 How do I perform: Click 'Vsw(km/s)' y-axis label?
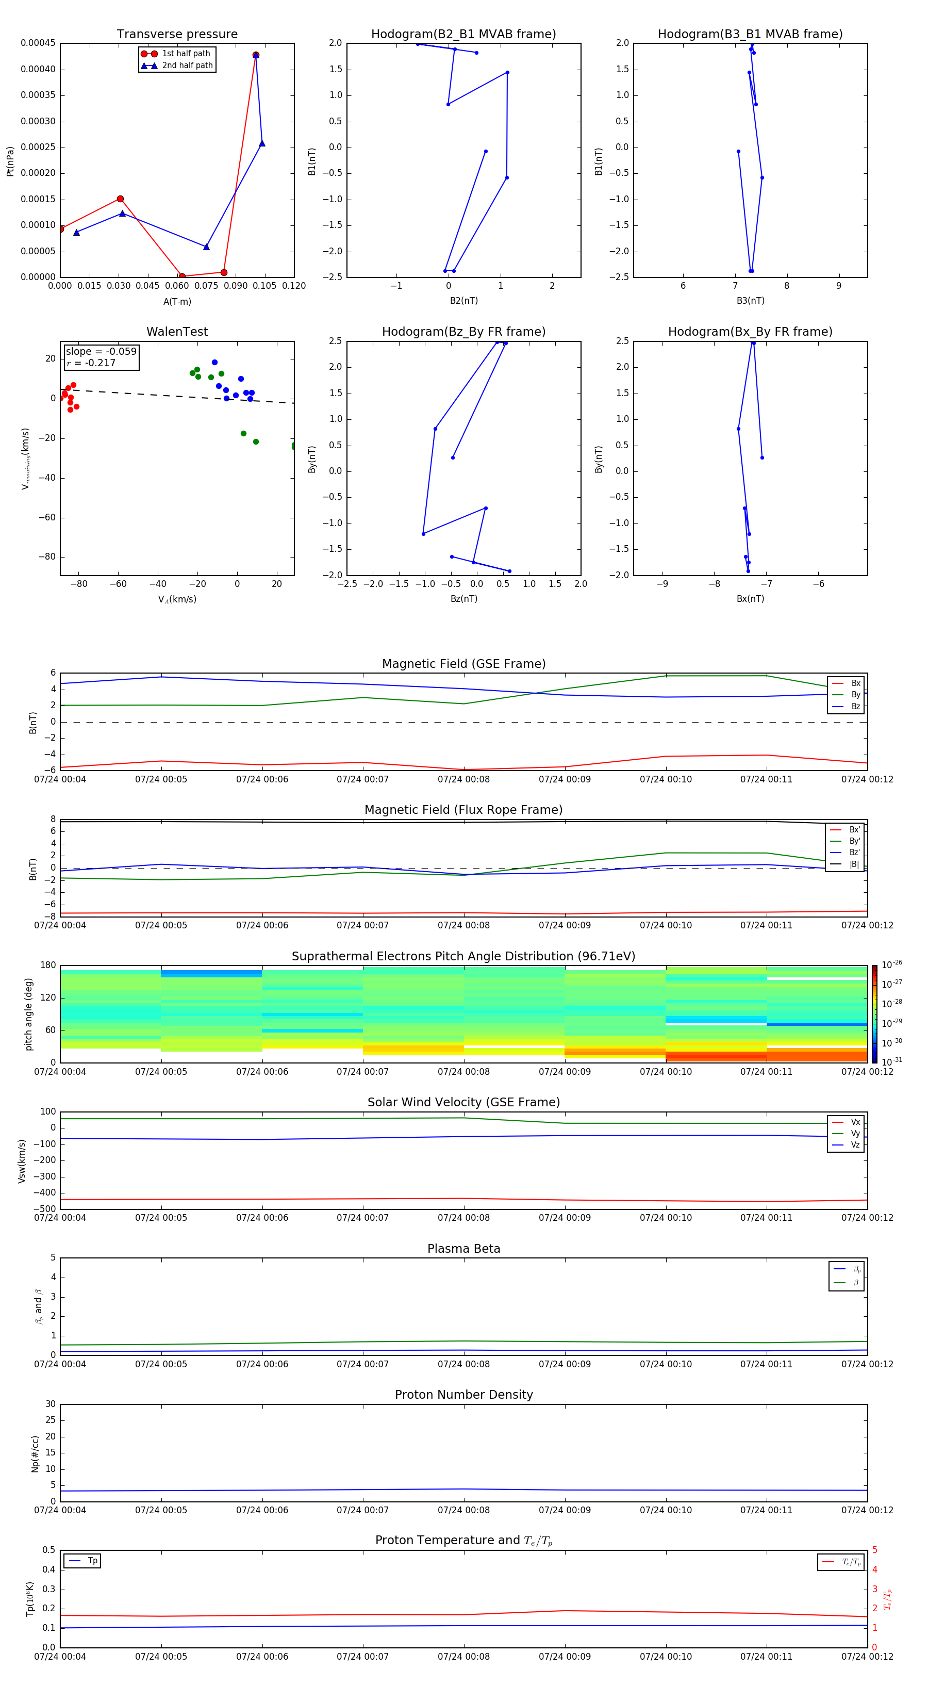(x=21, y=1161)
